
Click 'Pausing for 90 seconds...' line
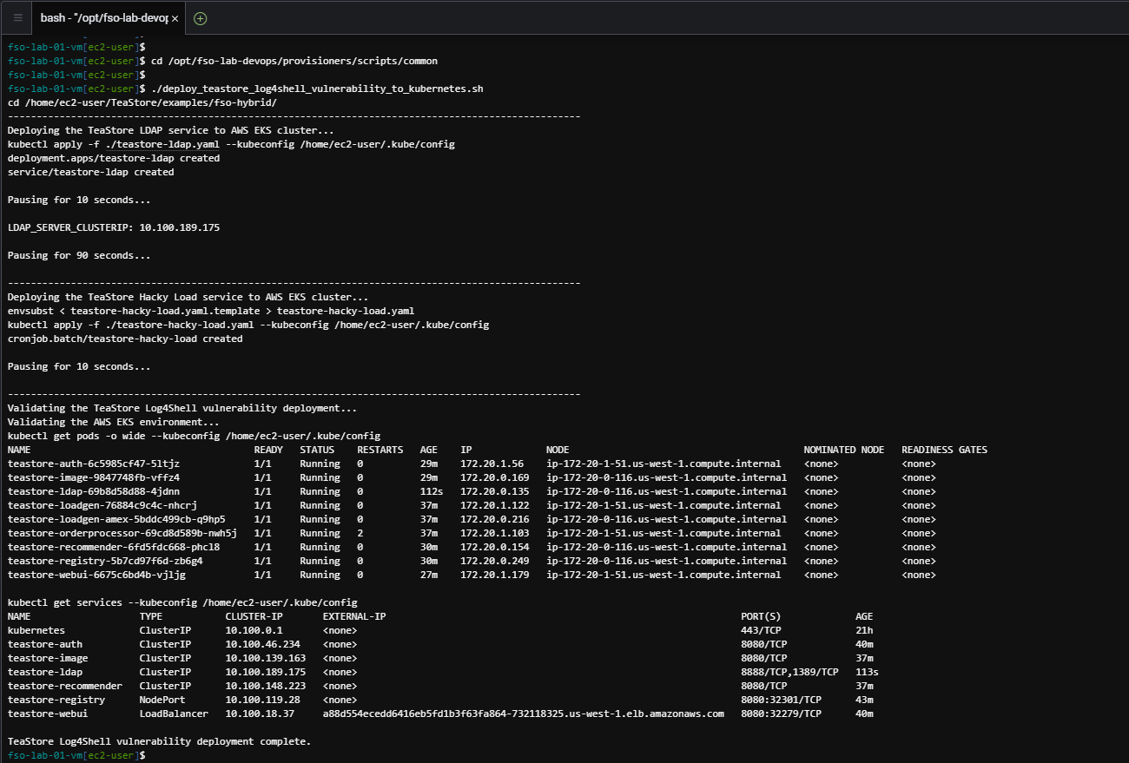[79, 255]
